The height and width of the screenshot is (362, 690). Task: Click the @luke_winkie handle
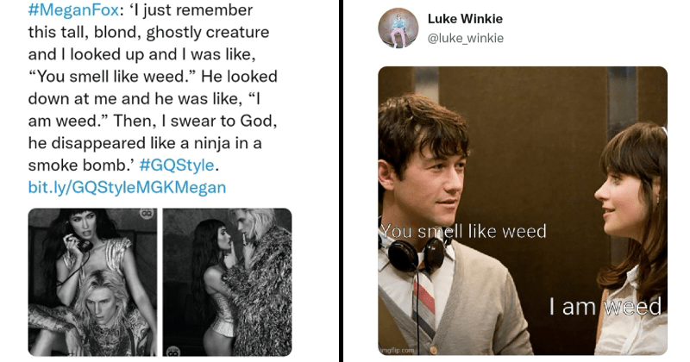tap(466, 38)
